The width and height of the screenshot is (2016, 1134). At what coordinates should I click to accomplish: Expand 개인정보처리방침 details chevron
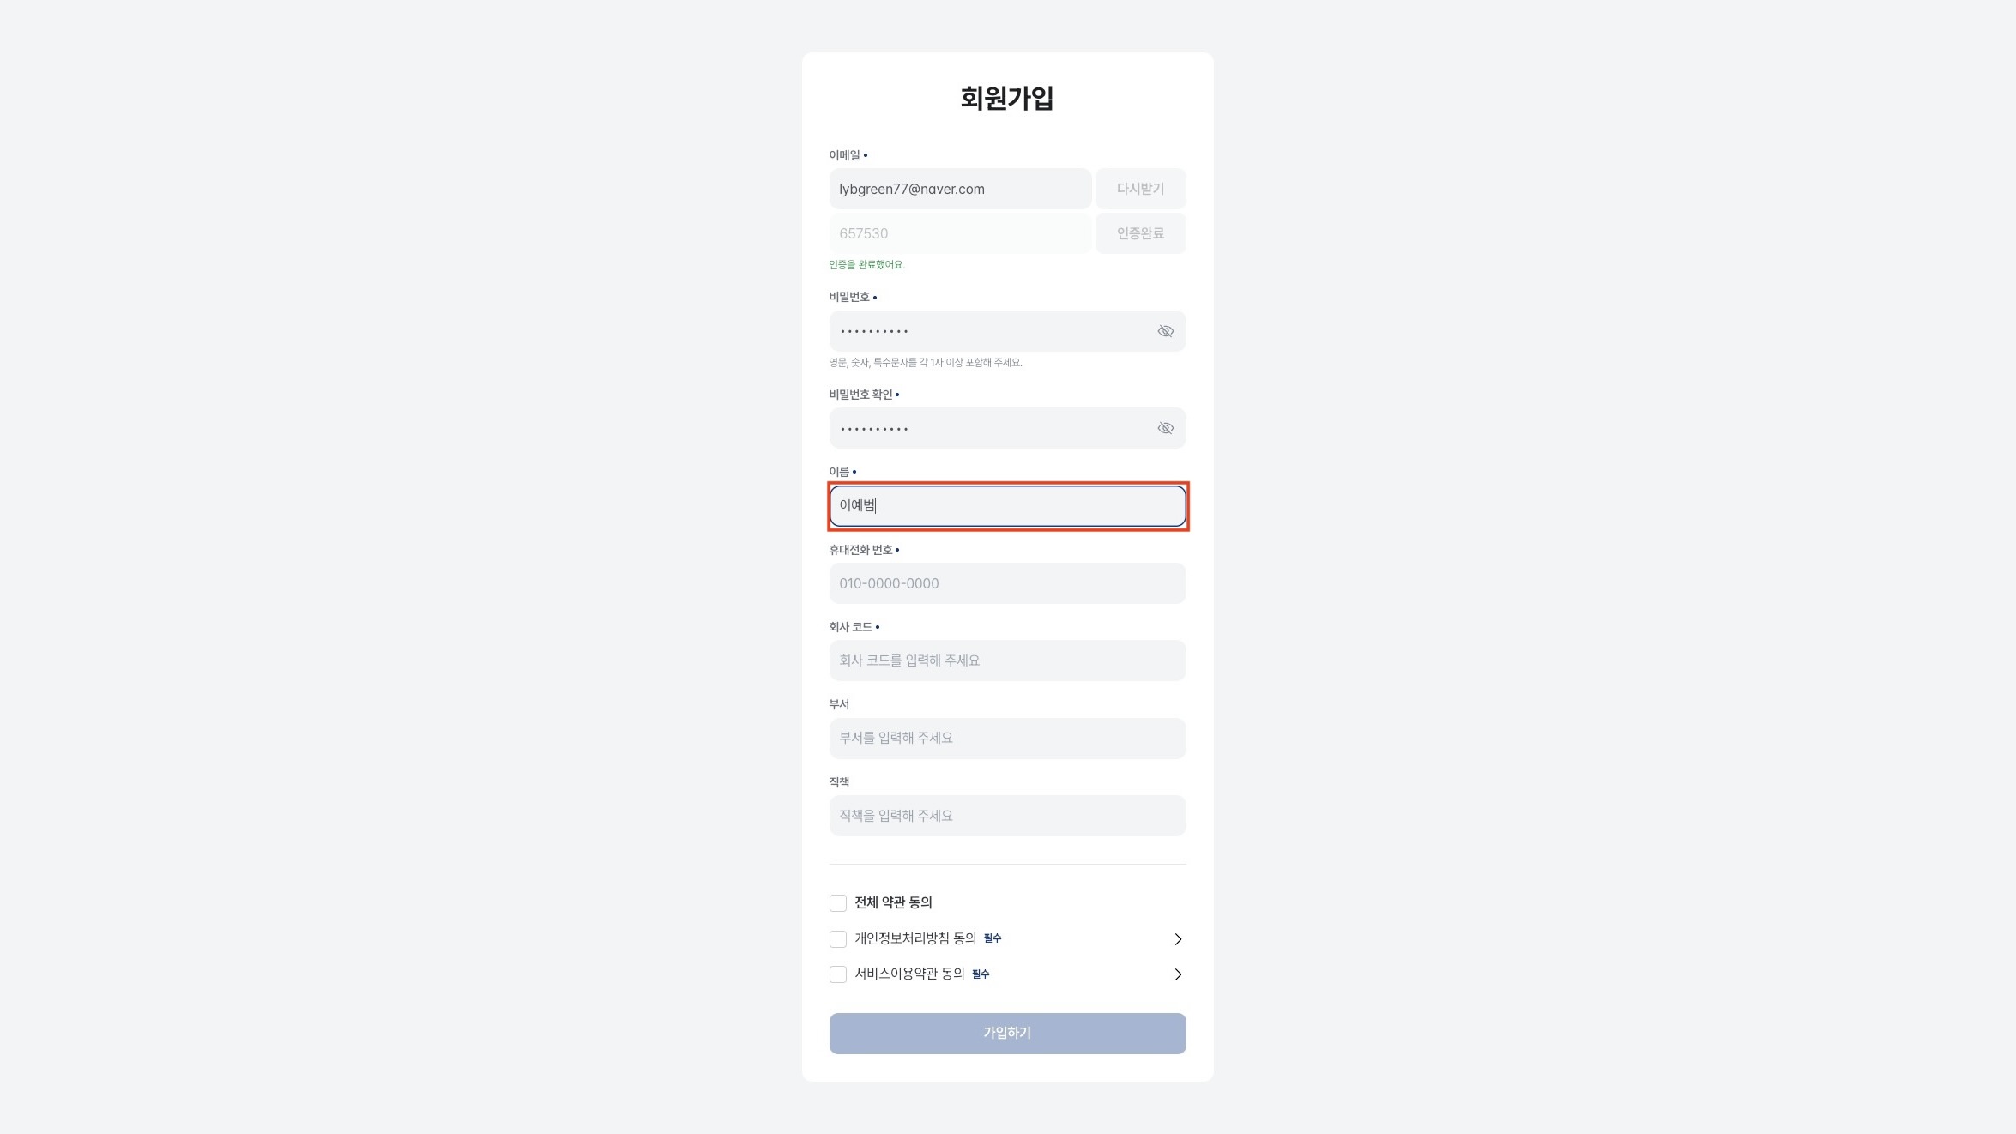point(1178,939)
